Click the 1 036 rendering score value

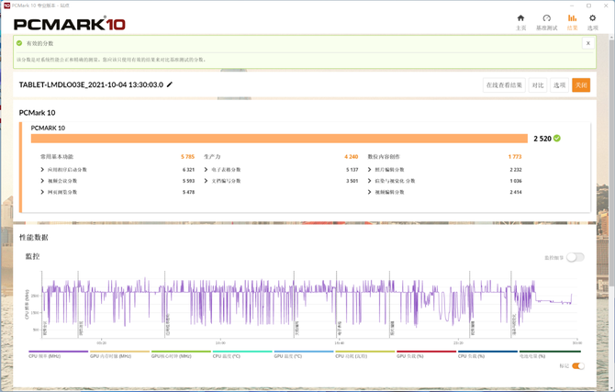(516, 181)
